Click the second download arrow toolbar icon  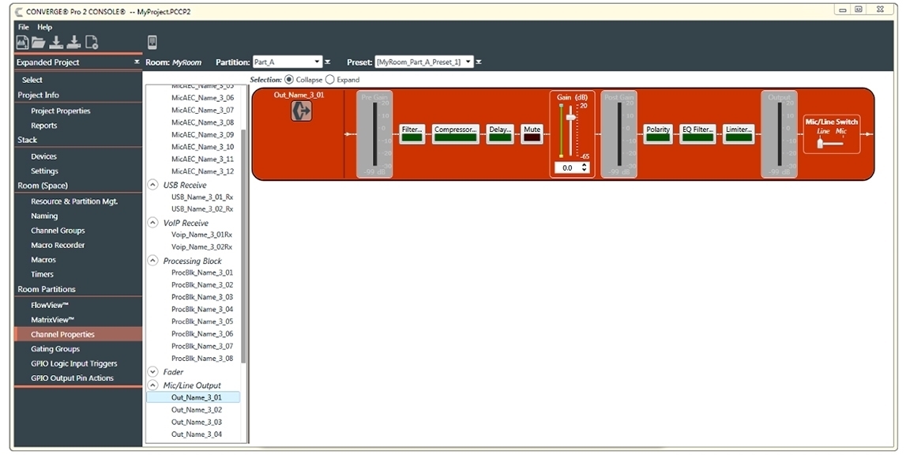click(x=73, y=43)
